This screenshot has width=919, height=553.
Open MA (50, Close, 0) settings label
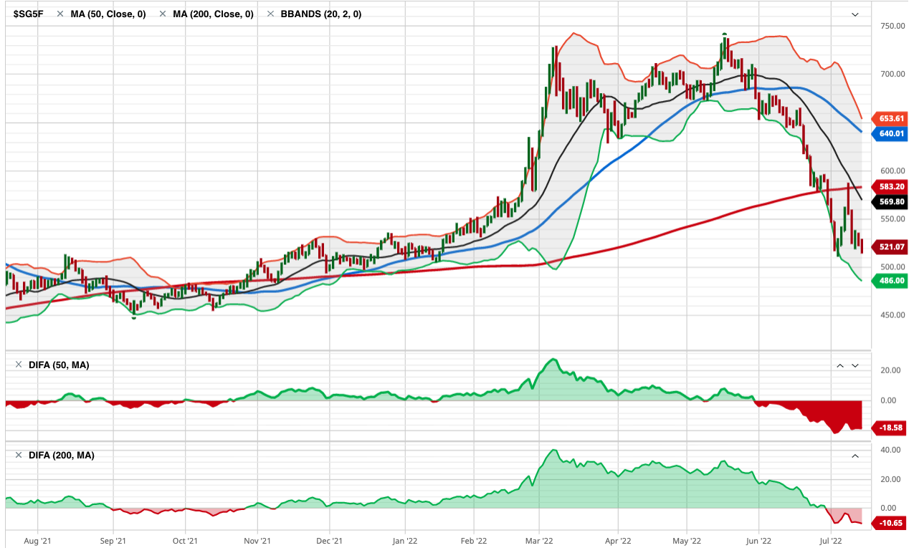pyautogui.click(x=108, y=14)
